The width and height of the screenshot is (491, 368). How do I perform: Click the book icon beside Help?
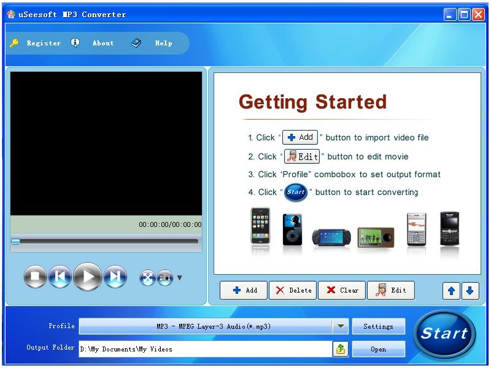(x=136, y=43)
